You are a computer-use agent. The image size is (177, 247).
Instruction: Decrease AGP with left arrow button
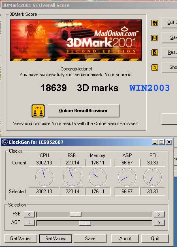[29, 223]
